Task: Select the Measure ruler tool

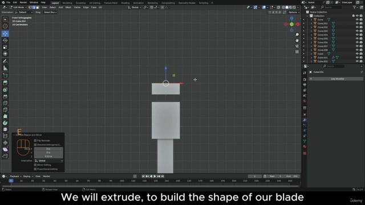Action: (x=5, y=68)
